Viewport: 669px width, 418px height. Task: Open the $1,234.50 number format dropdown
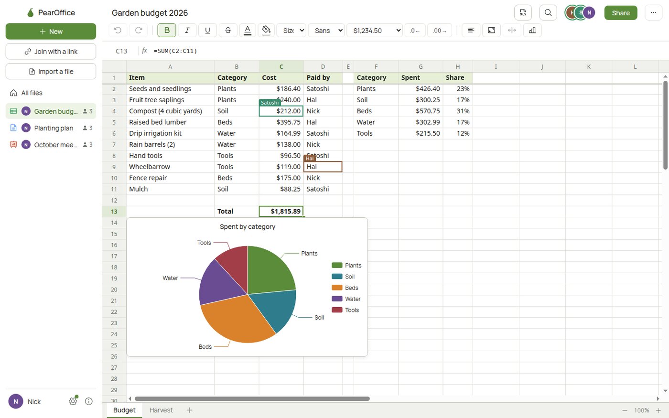click(375, 30)
